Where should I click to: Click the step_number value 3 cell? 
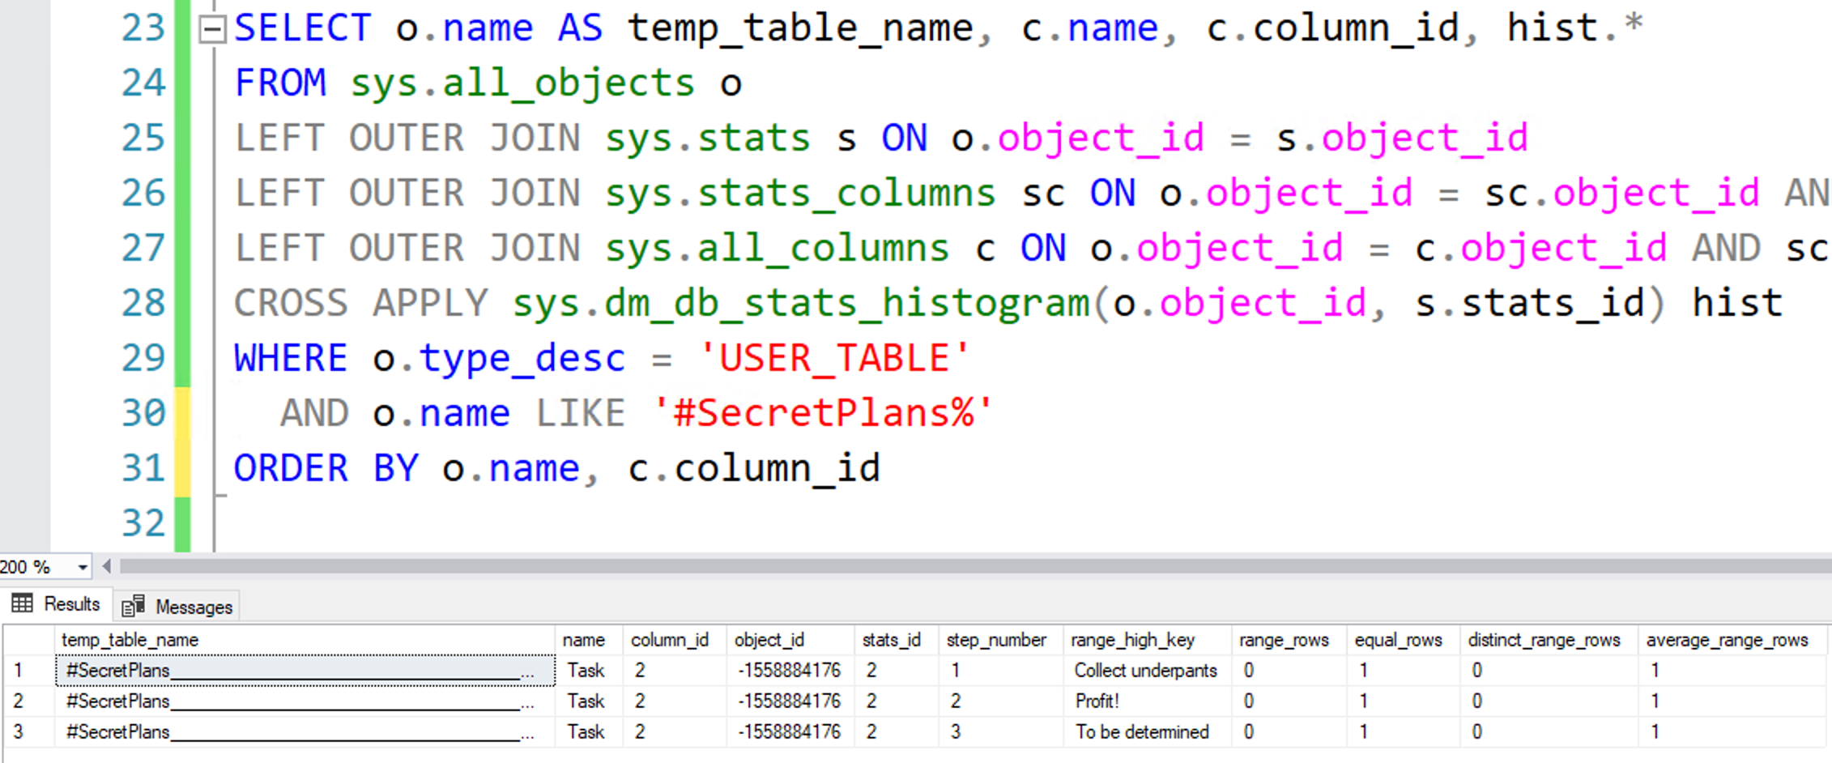[1000, 732]
